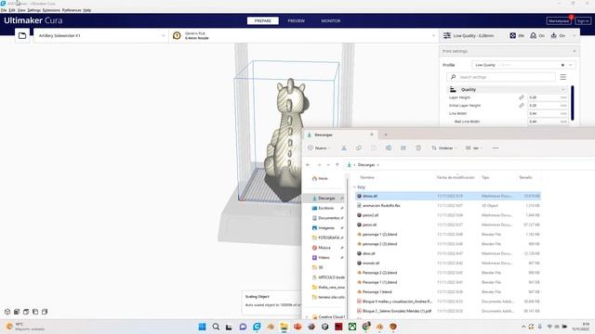
Task: Open Escritorio in Explorer sidebar
Action: click(x=325, y=208)
